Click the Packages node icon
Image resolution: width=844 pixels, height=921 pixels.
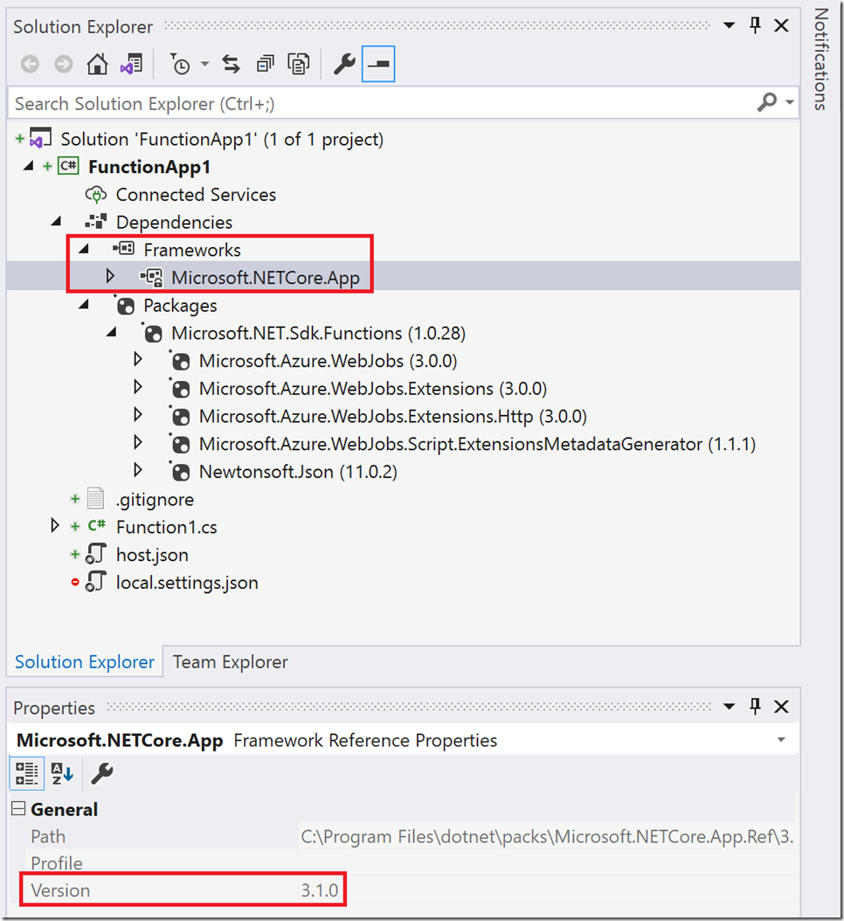(x=125, y=305)
